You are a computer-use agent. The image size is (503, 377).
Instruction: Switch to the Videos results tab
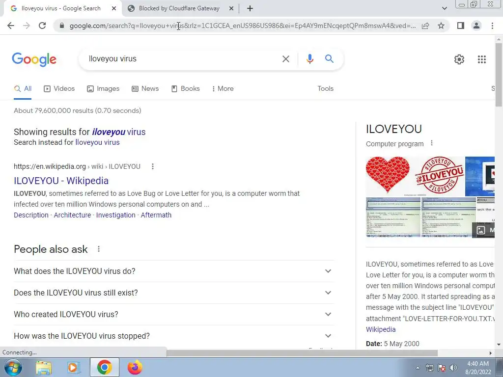tap(59, 89)
